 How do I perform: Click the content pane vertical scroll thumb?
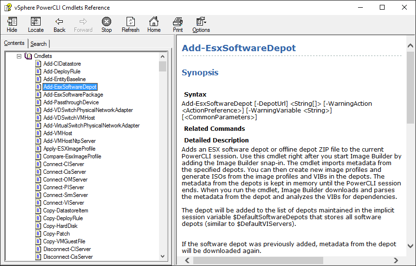[410, 87]
